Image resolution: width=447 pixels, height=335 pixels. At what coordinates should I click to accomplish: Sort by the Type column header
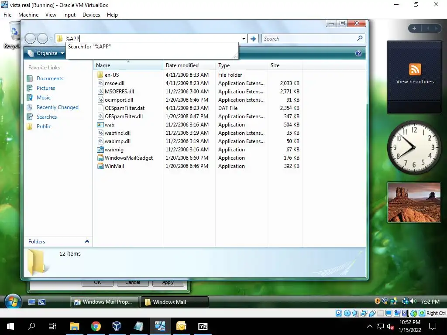click(241, 65)
